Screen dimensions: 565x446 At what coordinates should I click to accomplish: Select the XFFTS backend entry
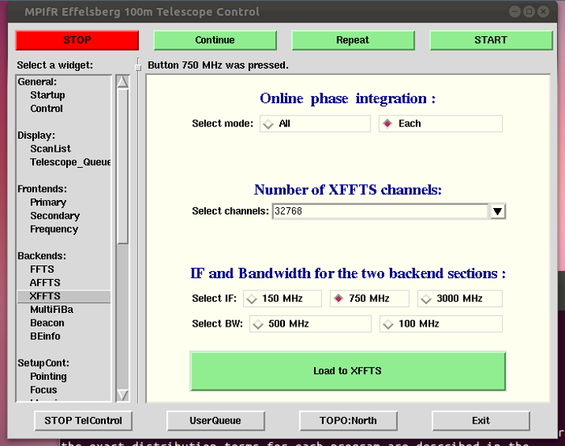tap(64, 296)
